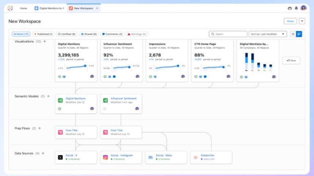The image size is (314, 176).
Task: Click certified icon on Digital Mentions visualization
Action: [59, 77]
